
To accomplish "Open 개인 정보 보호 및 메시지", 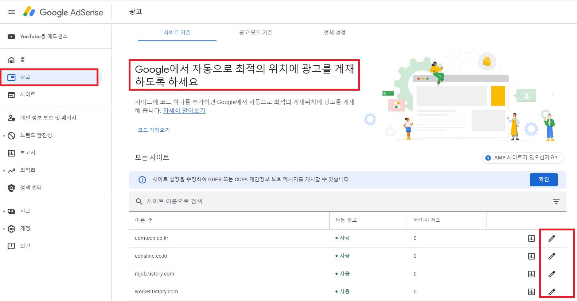I will 48,118.
